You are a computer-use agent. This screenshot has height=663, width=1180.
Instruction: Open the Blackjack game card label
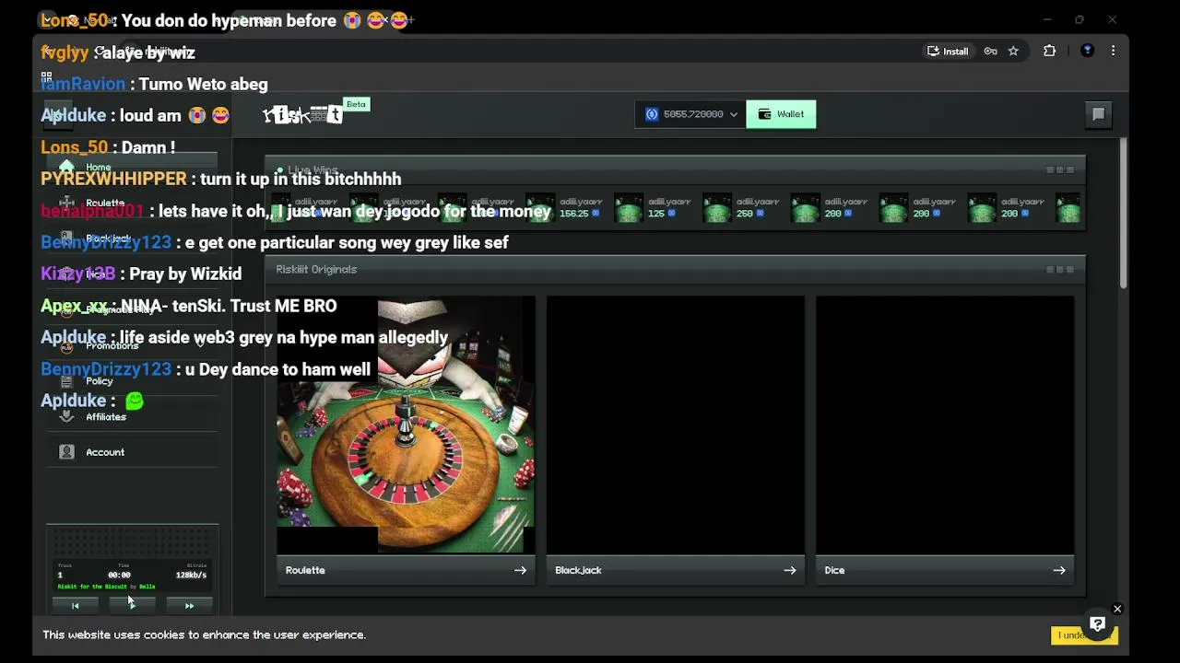tap(578, 570)
